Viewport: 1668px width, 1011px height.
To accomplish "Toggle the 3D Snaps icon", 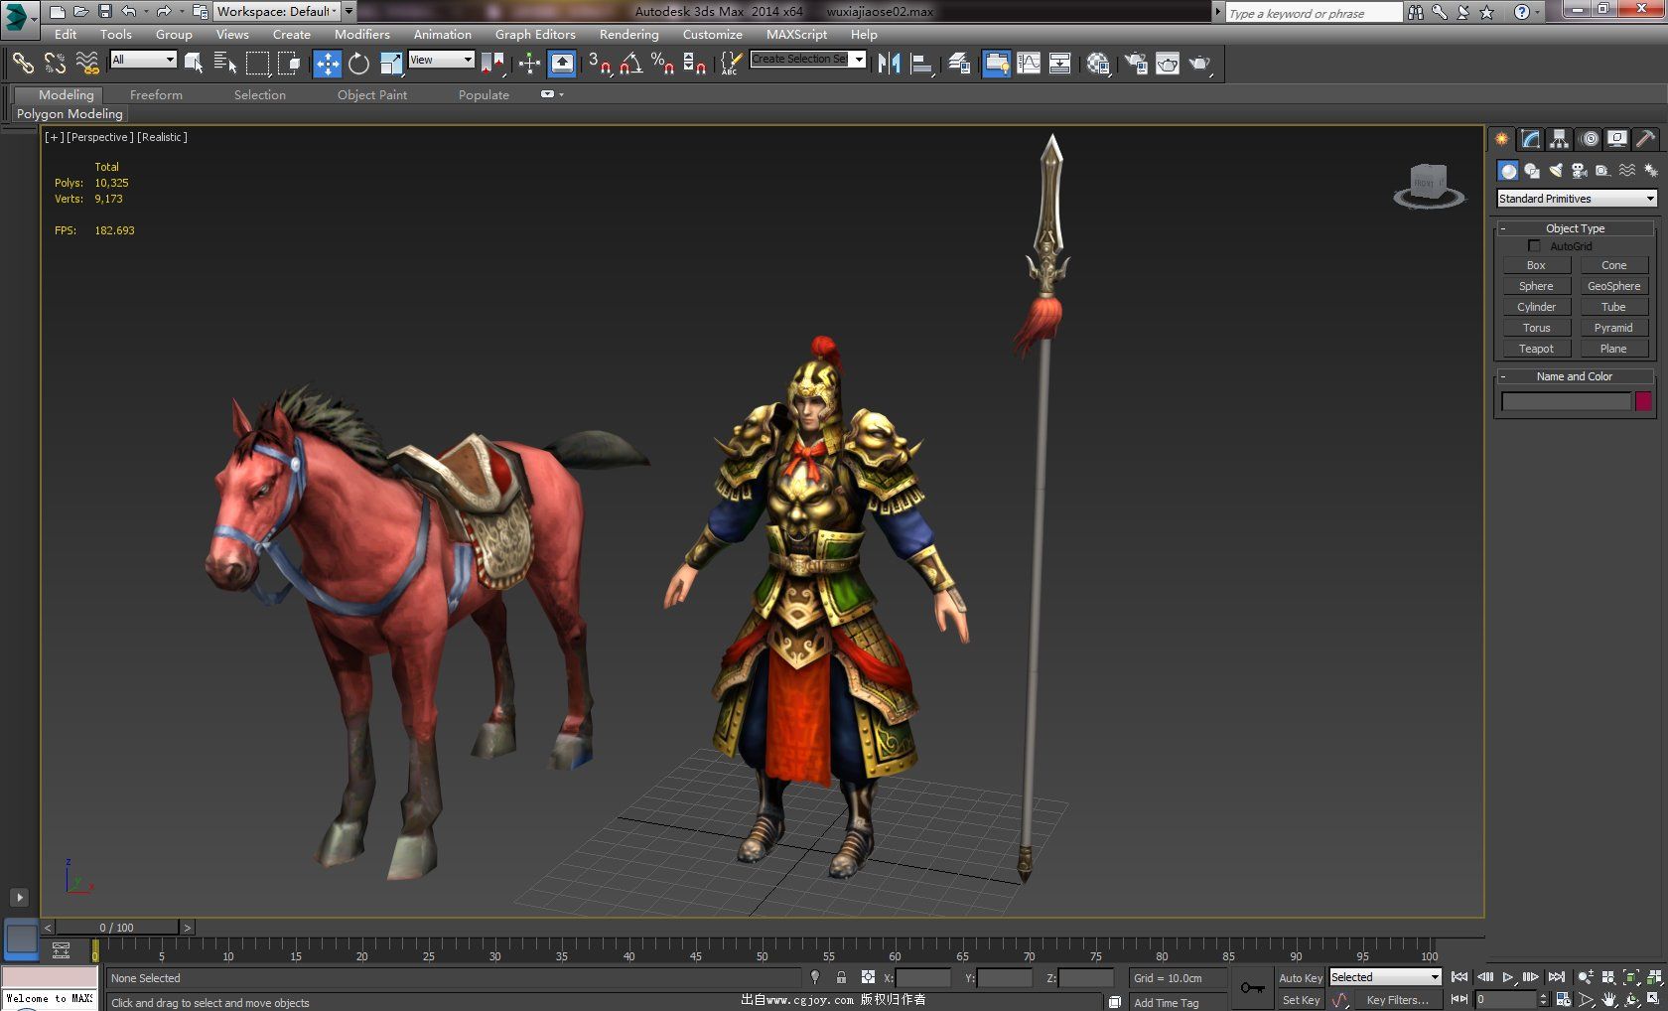I will pyautogui.click(x=599, y=64).
